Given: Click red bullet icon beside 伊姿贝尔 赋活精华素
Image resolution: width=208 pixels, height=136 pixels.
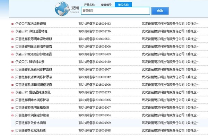Looking at the screenshot, I should click(x=12, y=62).
